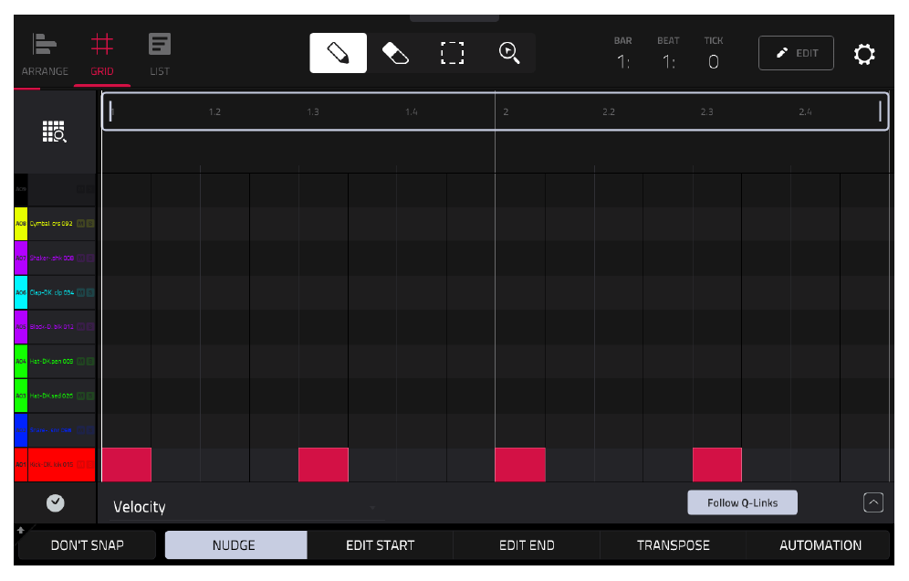
Task: Mute the Hat A04 pad
Action: click(80, 362)
